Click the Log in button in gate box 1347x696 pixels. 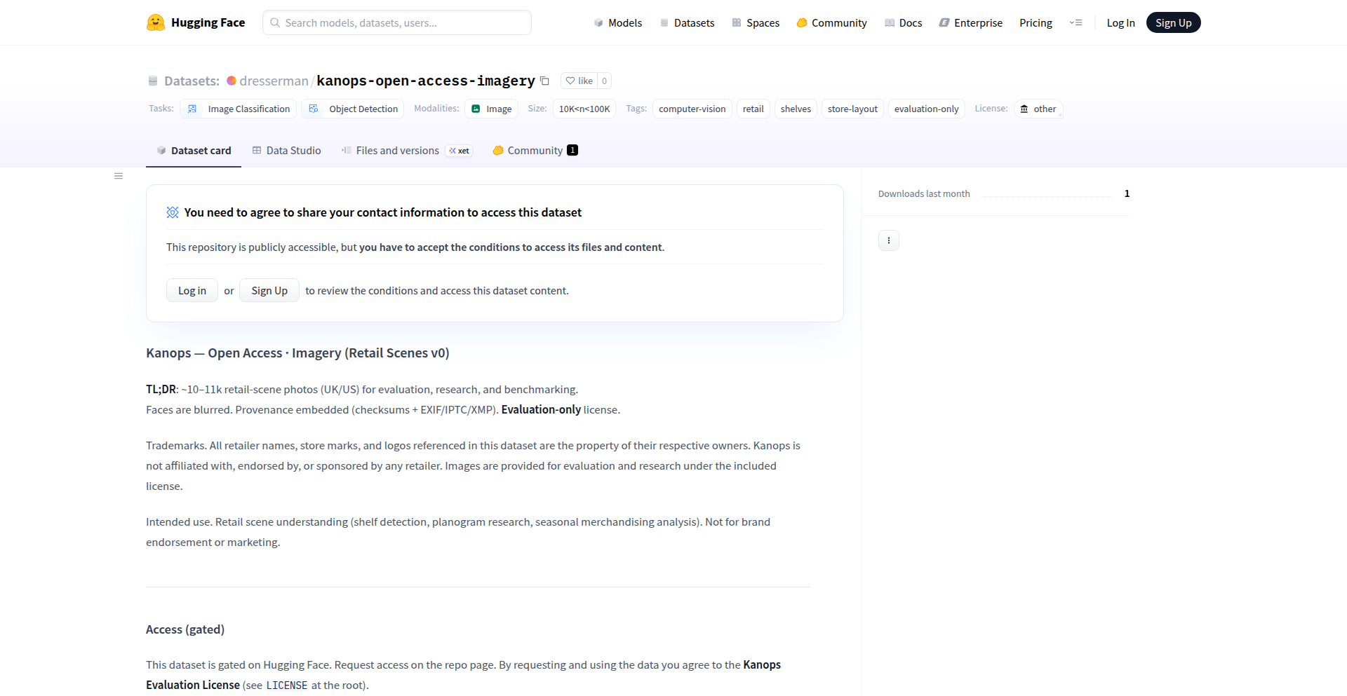(192, 290)
